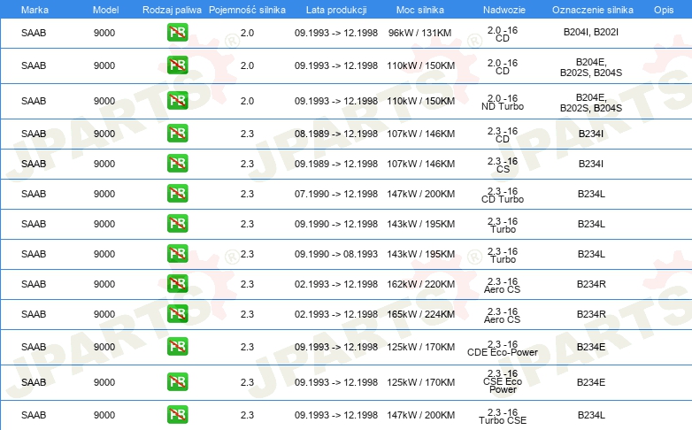Click the Rodzaj paliwa column header
The width and height of the screenshot is (692, 430).
(x=172, y=10)
